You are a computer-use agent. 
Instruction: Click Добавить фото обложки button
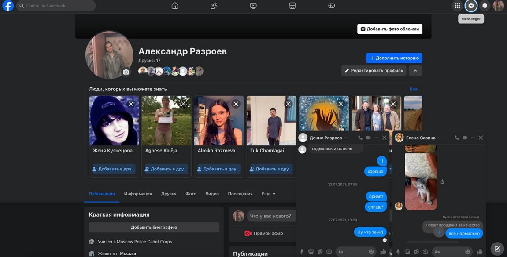[390, 29]
